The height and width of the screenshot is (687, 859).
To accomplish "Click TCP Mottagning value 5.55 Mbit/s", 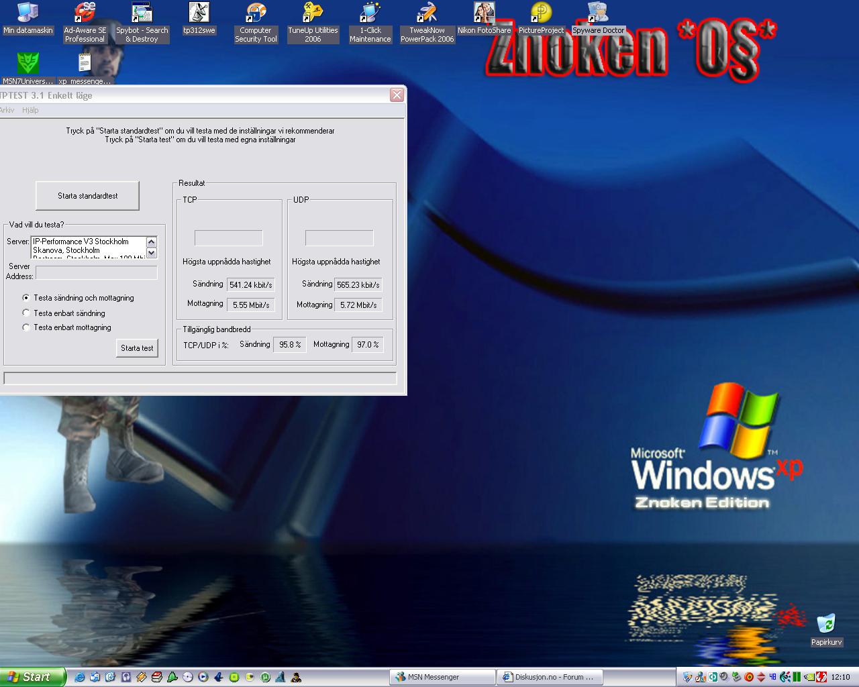I will (251, 305).
